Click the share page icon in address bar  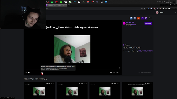(142, 9)
